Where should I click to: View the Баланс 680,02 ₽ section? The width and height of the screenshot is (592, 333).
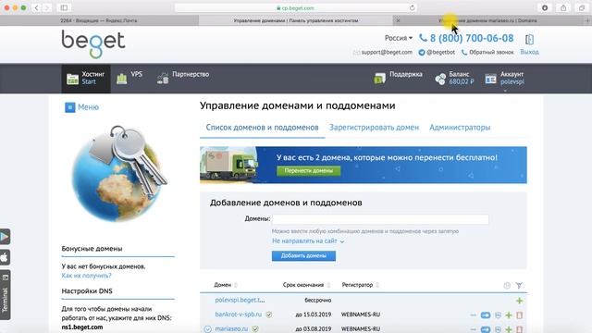(454, 78)
